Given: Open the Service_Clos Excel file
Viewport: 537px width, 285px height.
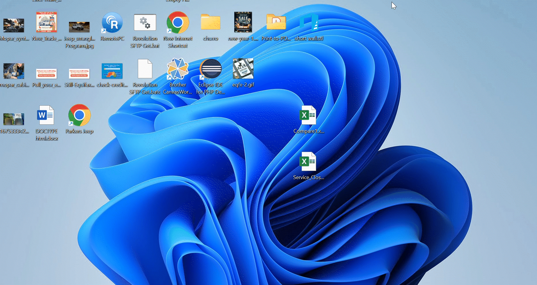Looking at the screenshot, I should coord(308,162).
